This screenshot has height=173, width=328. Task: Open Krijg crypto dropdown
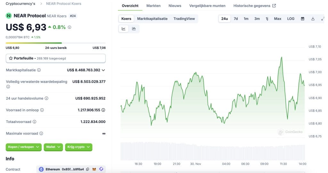coord(79,147)
